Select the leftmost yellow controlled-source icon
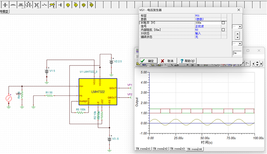Screen dimensions: 267x154 (x=68, y=5)
